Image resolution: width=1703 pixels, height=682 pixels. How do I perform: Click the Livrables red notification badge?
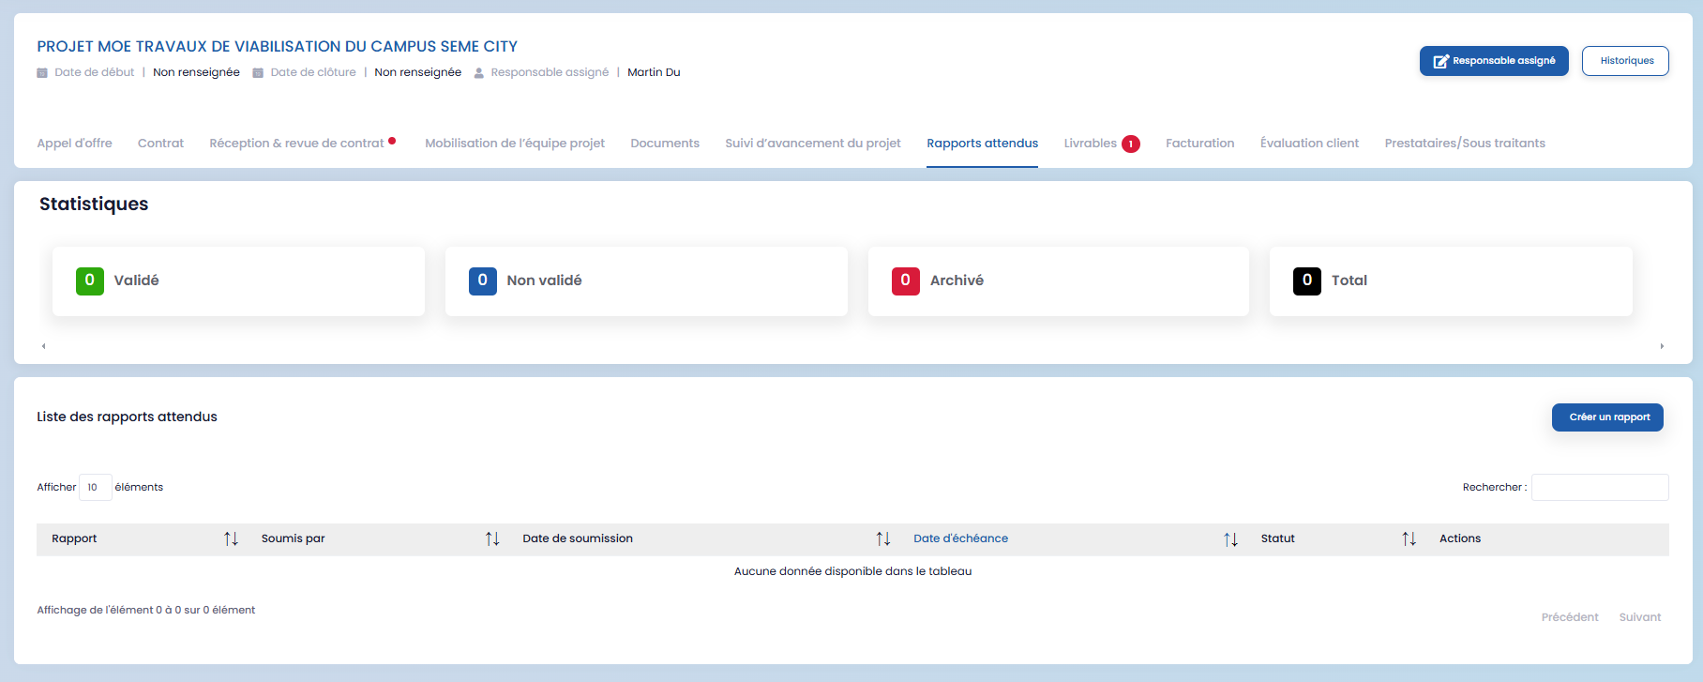[x=1131, y=144]
